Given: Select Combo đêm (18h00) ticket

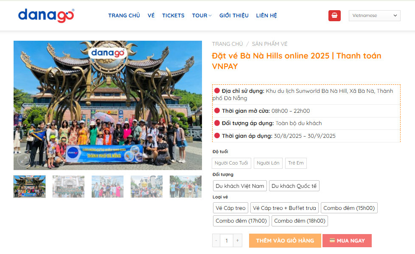Looking at the screenshot, I should pyautogui.click(x=300, y=221).
